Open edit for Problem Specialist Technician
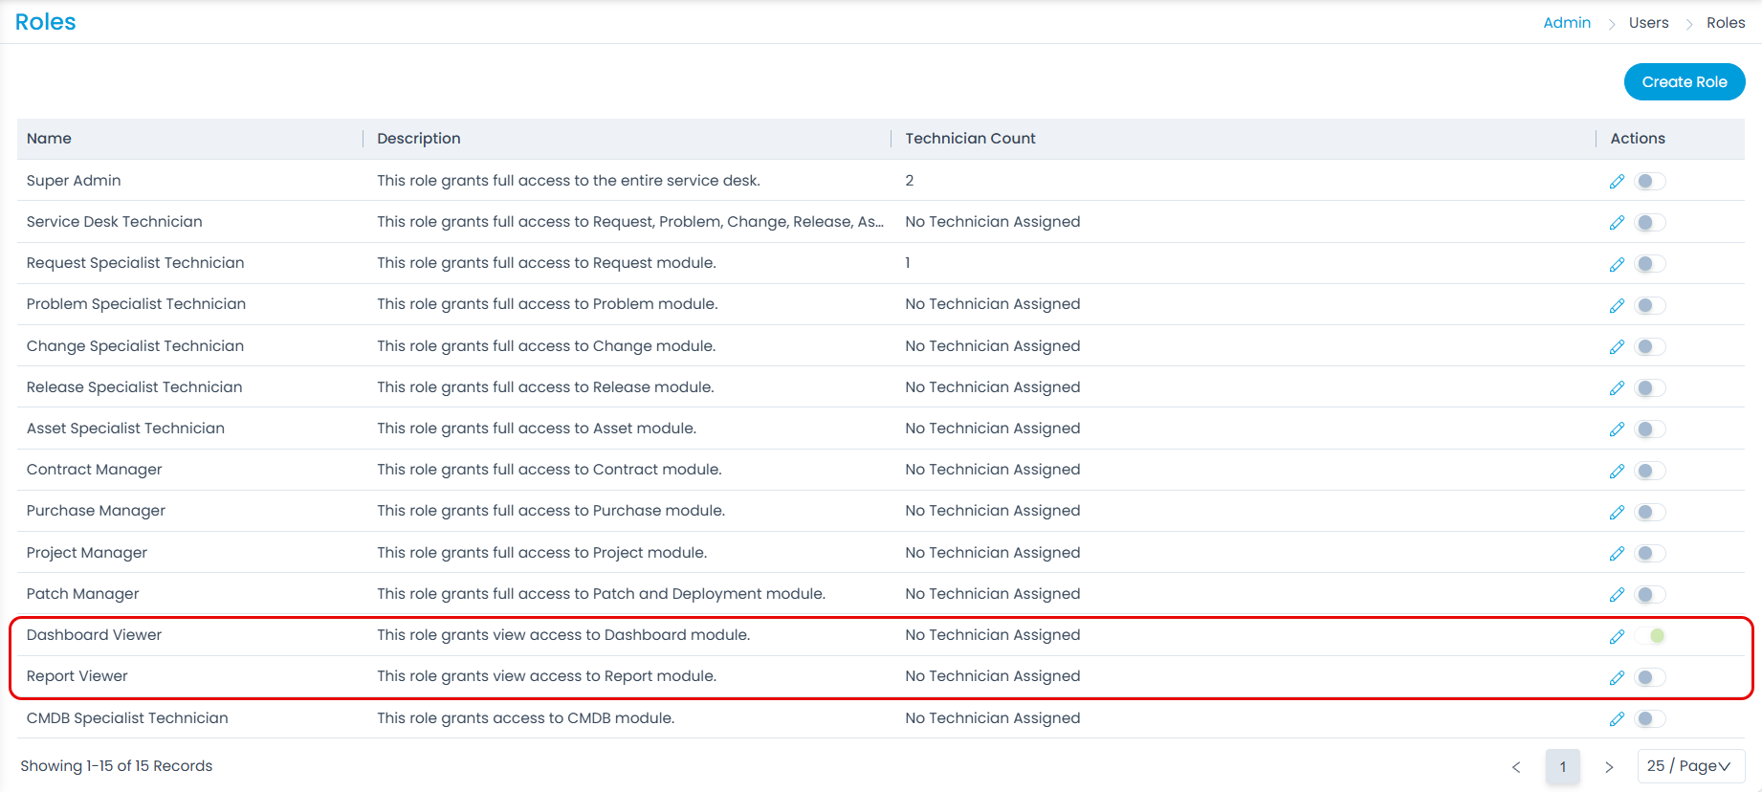 pyautogui.click(x=1617, y=306)
